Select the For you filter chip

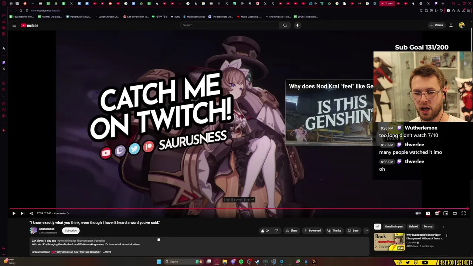pos(428,226)
